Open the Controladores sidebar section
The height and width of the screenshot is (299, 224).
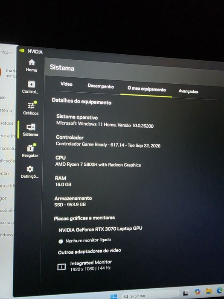point(30,87)
